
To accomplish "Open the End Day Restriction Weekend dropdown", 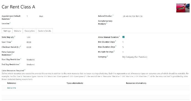I will 30,64.
